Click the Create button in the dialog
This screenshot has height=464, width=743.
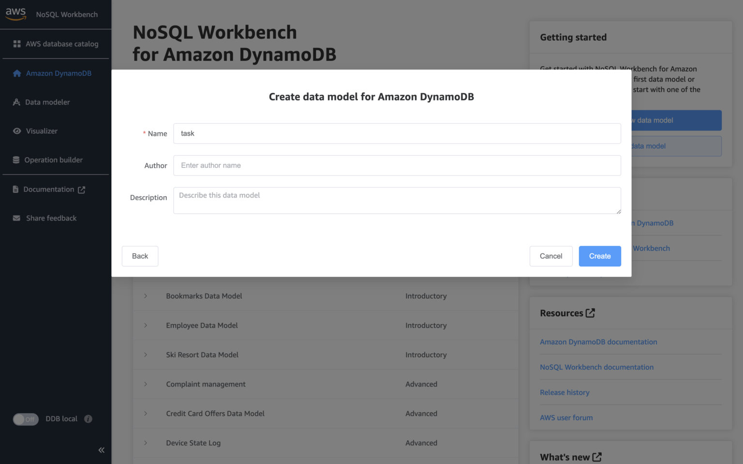pyautogui.click(x=600, y=256)
